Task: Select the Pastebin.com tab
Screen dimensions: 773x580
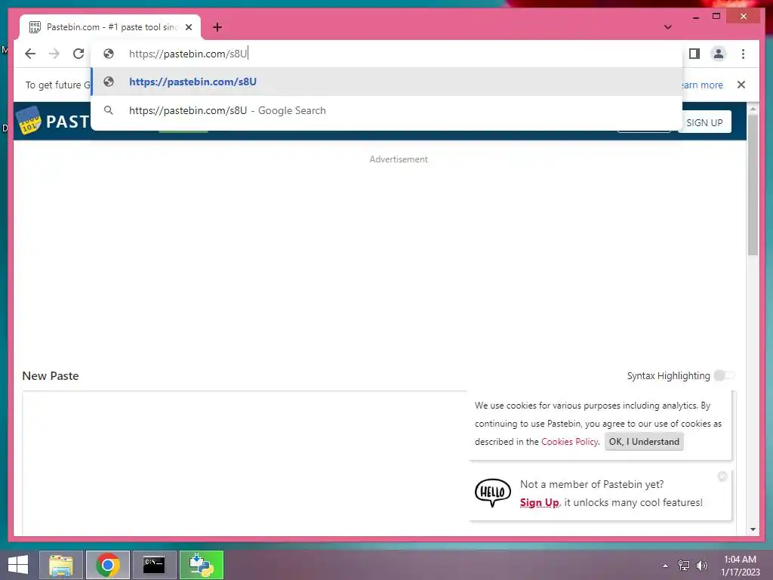Action: pyautogui.click(x=110, y=27)
